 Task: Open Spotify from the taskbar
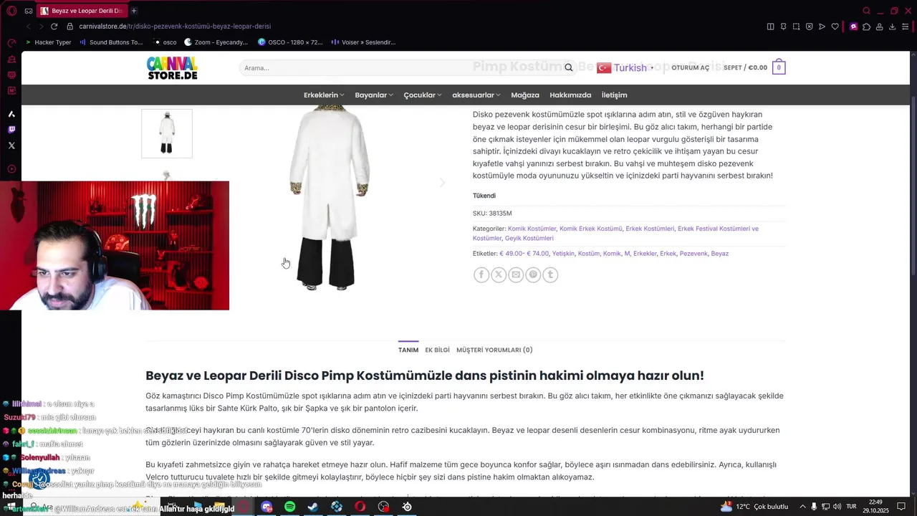tap(289, 507)
